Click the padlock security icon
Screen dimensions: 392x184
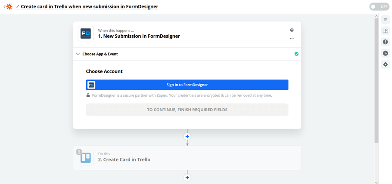[x=88, y=95]
